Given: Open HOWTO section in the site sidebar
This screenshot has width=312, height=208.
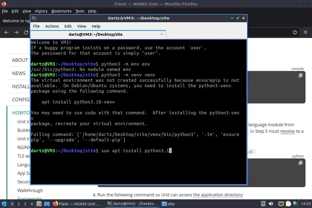Looking at the screenshot, I should (21, 113).
